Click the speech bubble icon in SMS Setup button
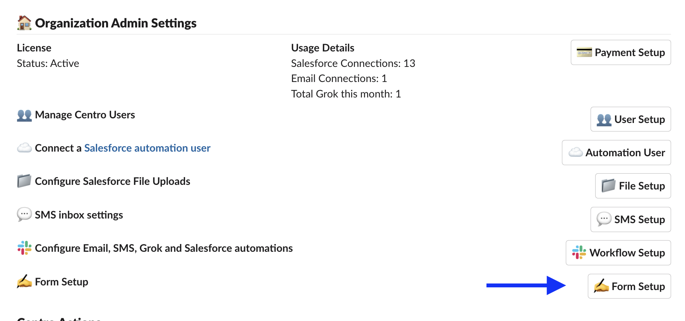The width and height of the screenshot is (685, 321). (x=604, y=219)
